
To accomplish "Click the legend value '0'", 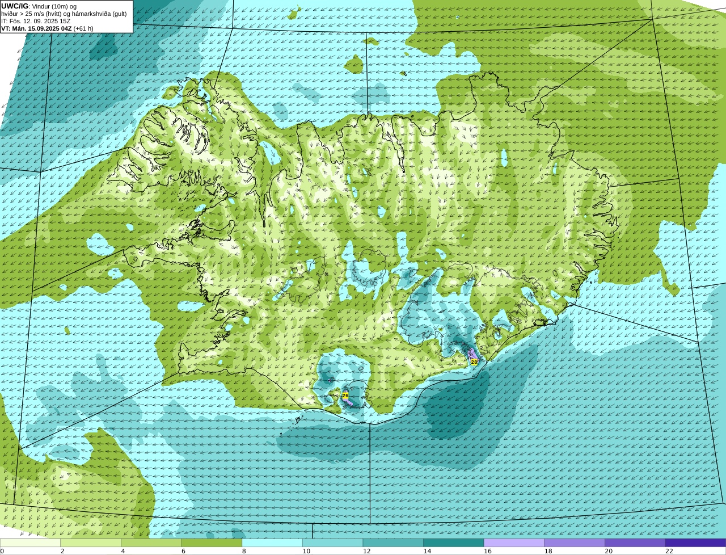I will coord(2,551).
